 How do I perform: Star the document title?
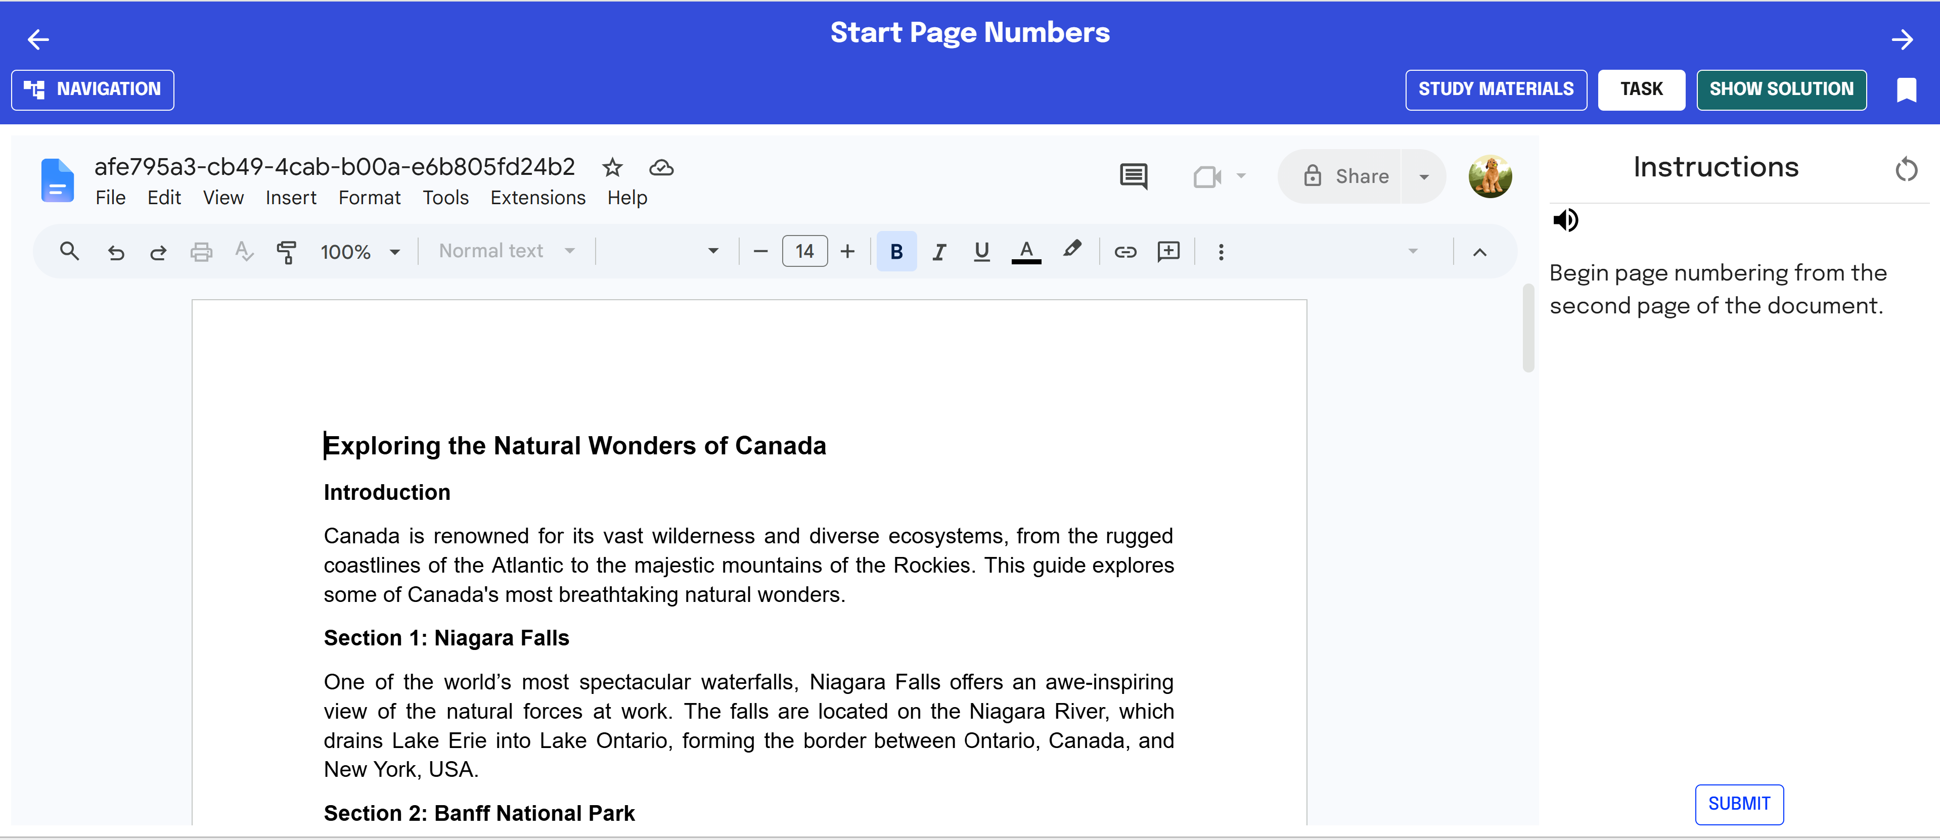[612, 167]
